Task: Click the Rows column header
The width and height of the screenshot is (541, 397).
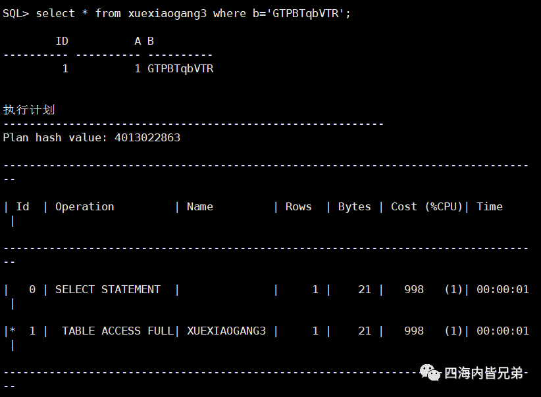Action: pyautogui.click(x=298, y=207)
